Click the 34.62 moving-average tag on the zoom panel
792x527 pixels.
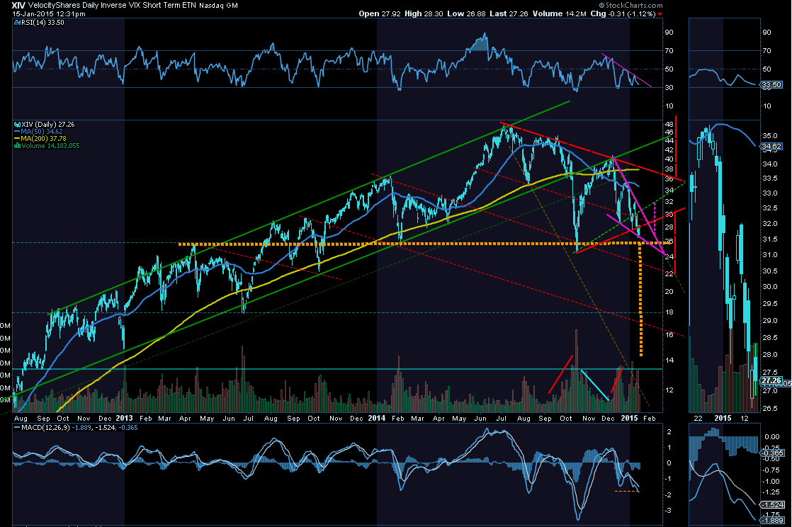771,147
